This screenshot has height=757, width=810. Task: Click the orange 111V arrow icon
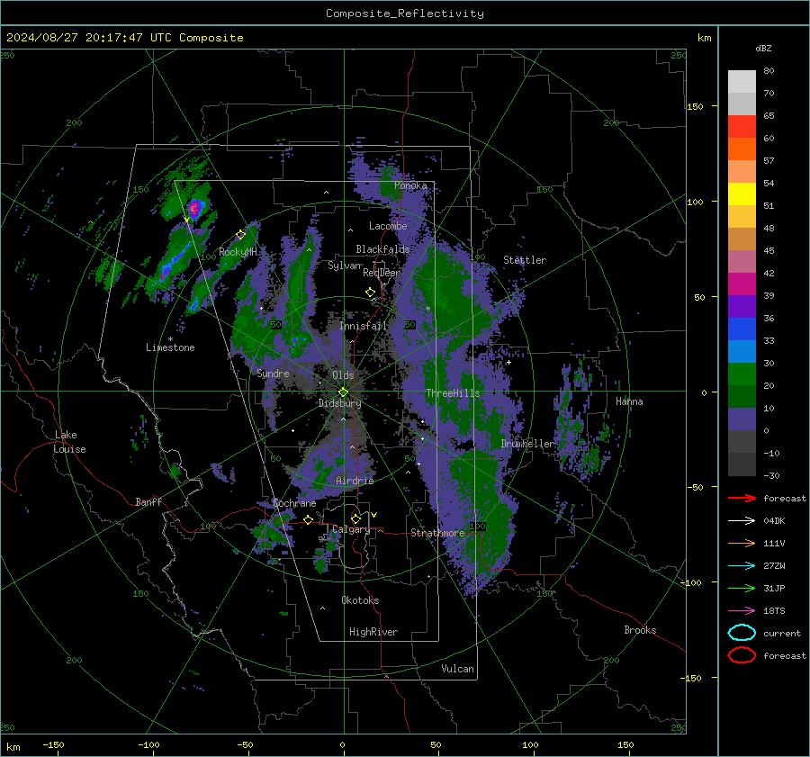742,543
